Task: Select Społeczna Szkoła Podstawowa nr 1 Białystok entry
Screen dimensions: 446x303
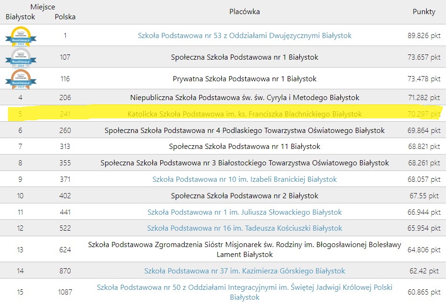Action: point(244,57)
